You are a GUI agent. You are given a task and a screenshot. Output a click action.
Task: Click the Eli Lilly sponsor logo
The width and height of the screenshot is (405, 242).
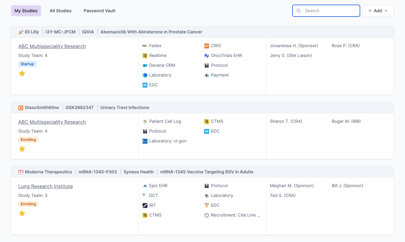click(21, 32)
